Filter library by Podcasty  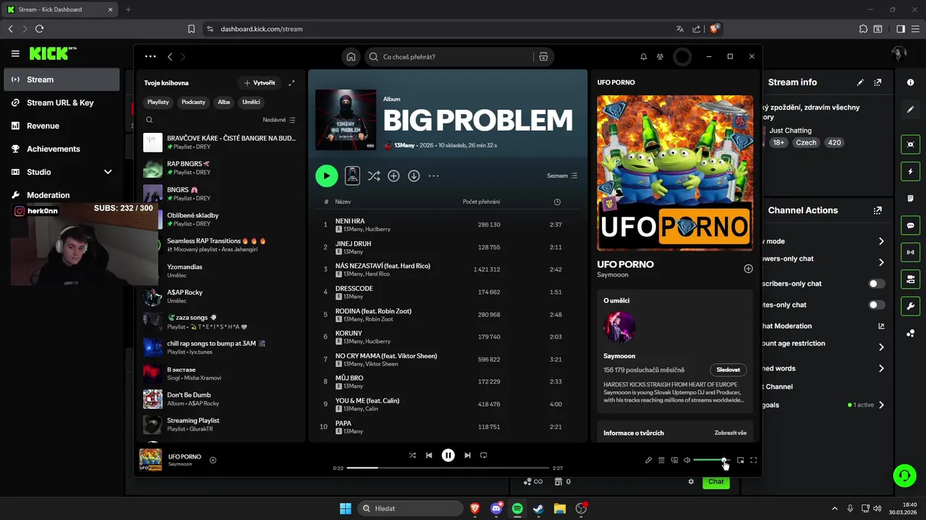(193, 102)
